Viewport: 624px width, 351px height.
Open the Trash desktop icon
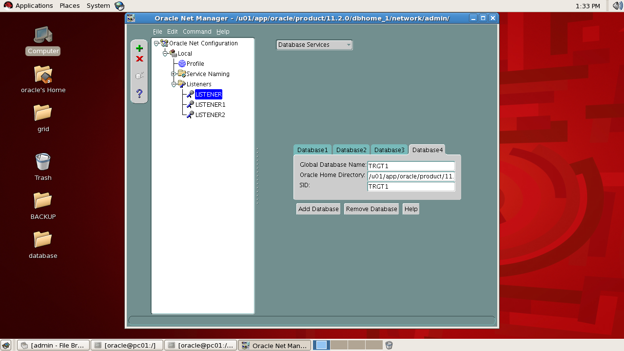point(43,167)
